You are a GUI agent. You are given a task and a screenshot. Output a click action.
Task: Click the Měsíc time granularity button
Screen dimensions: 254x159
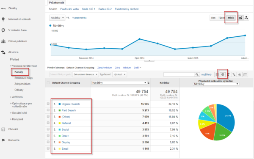(x=231, y=18)
